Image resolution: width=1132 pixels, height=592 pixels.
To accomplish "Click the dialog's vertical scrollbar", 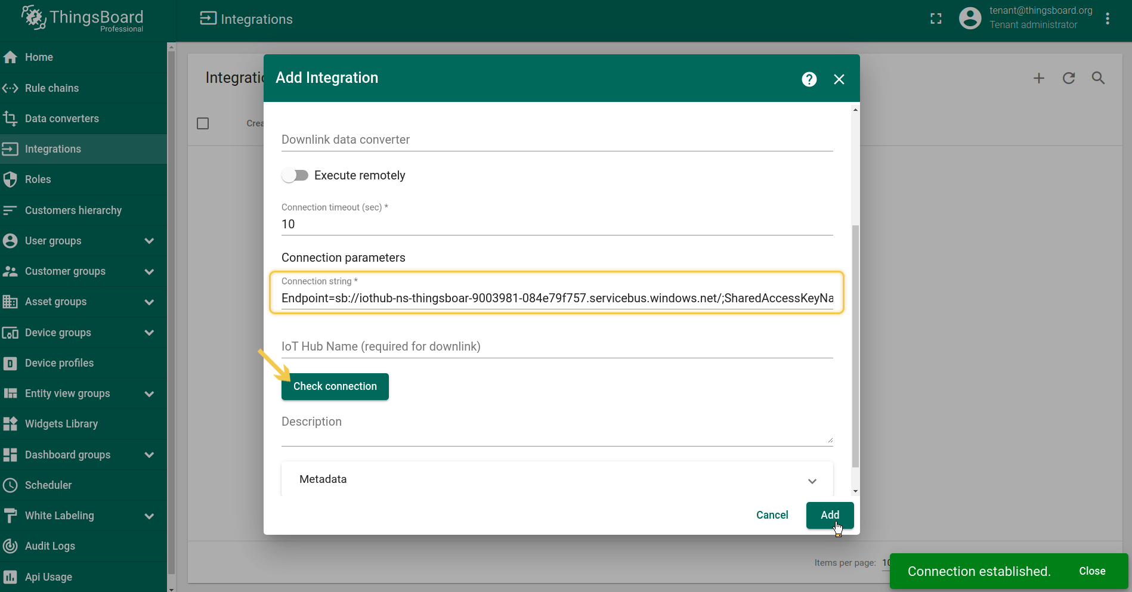I will [x=855, y=346].
